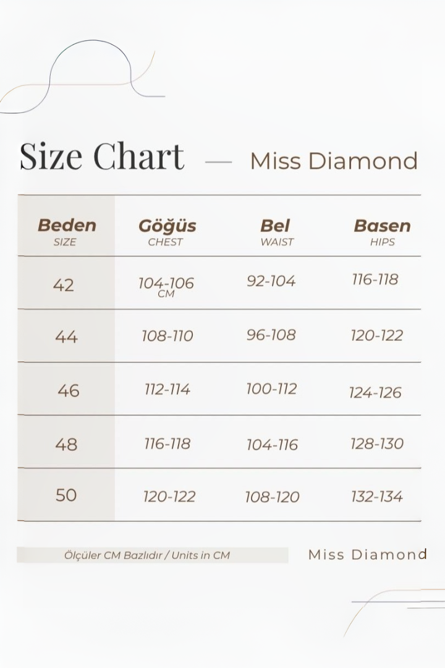Click the Miss Diamond footer text
This screenshot has height=668, width=445.
[368, 554]
